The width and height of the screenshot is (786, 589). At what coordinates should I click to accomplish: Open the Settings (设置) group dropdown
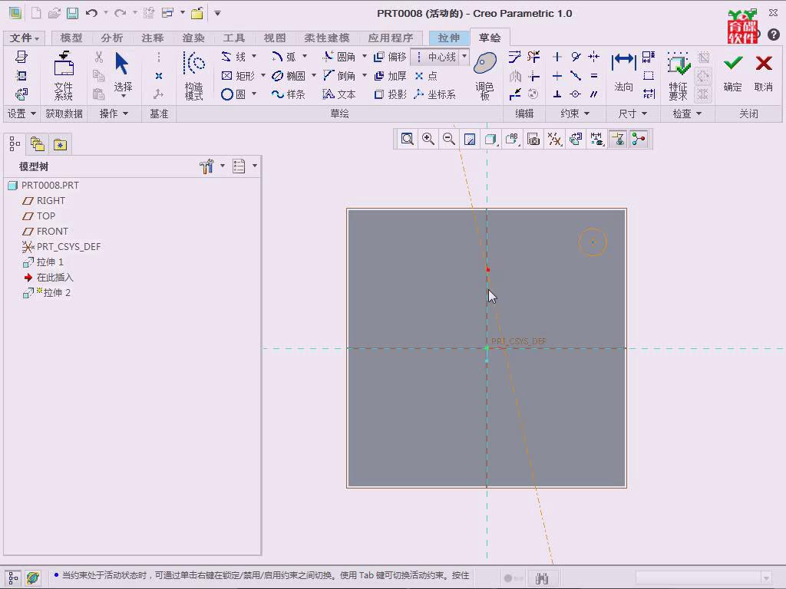click(21, 114)
